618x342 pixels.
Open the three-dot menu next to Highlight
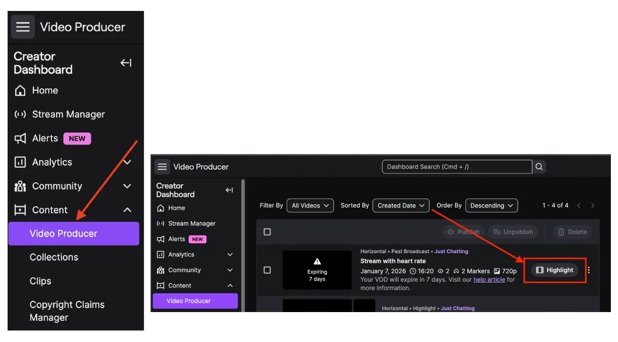pos(589,270)
